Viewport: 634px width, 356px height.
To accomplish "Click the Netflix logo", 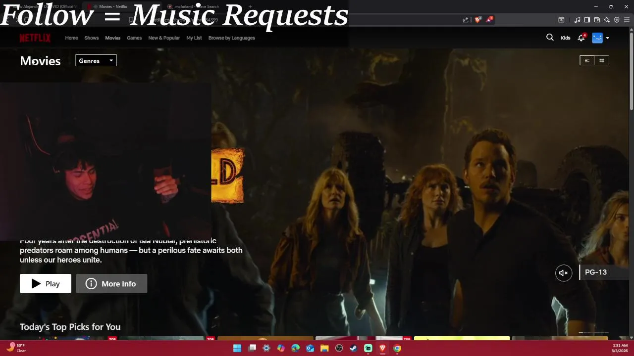I will click(35, 38).
